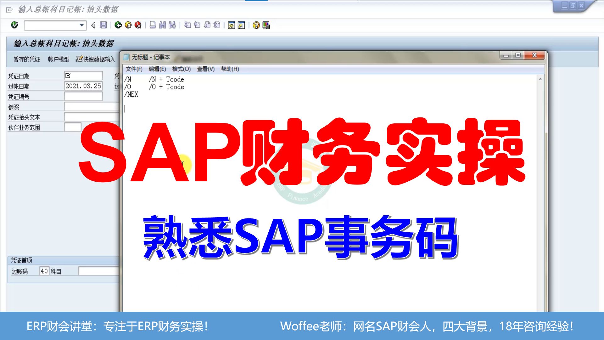Maximize the Notepad window
The image size is (604, 340).
tap(518, 55)
